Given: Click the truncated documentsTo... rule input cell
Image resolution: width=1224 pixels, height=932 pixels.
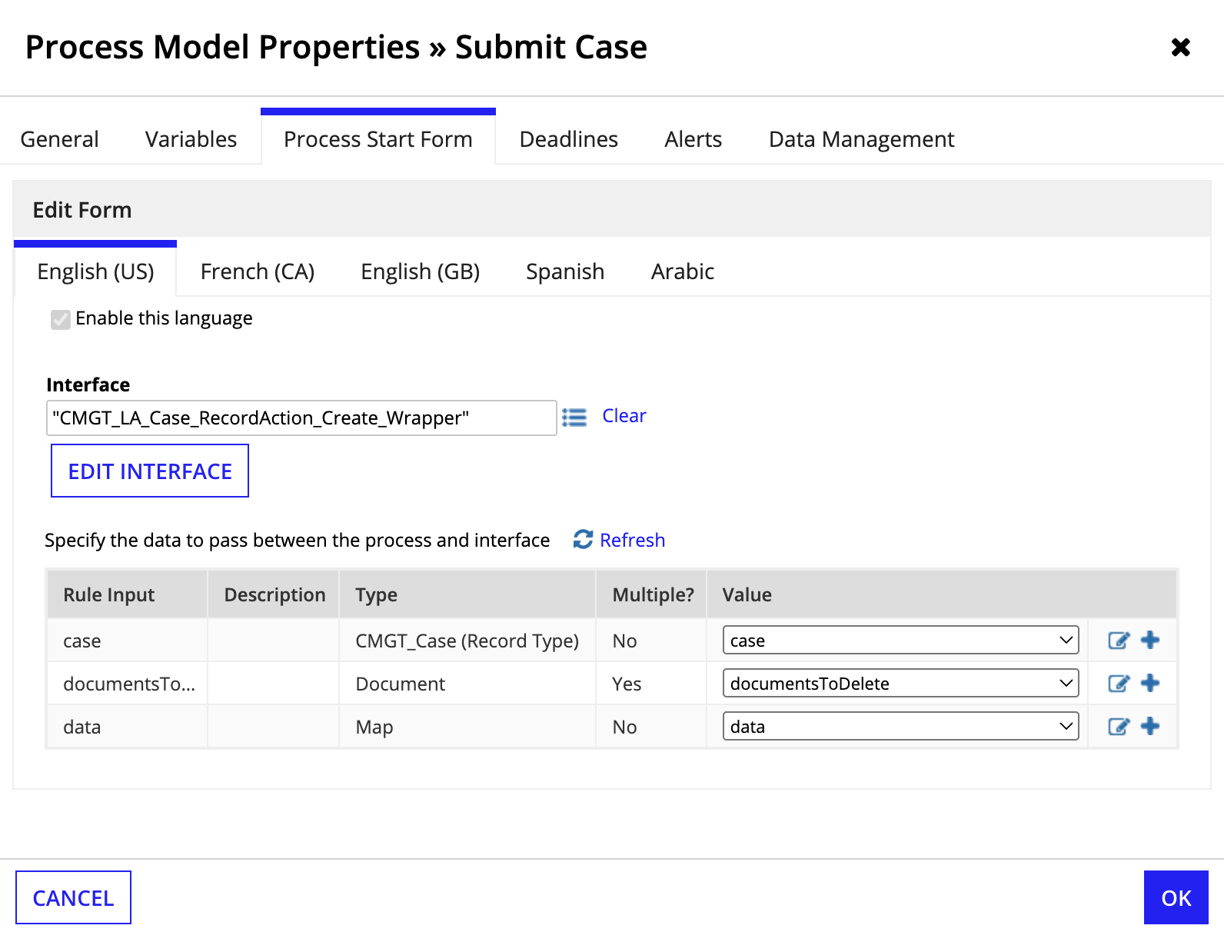Looking at the screenshot, I should pyautogui.click(x=127, y=684).
